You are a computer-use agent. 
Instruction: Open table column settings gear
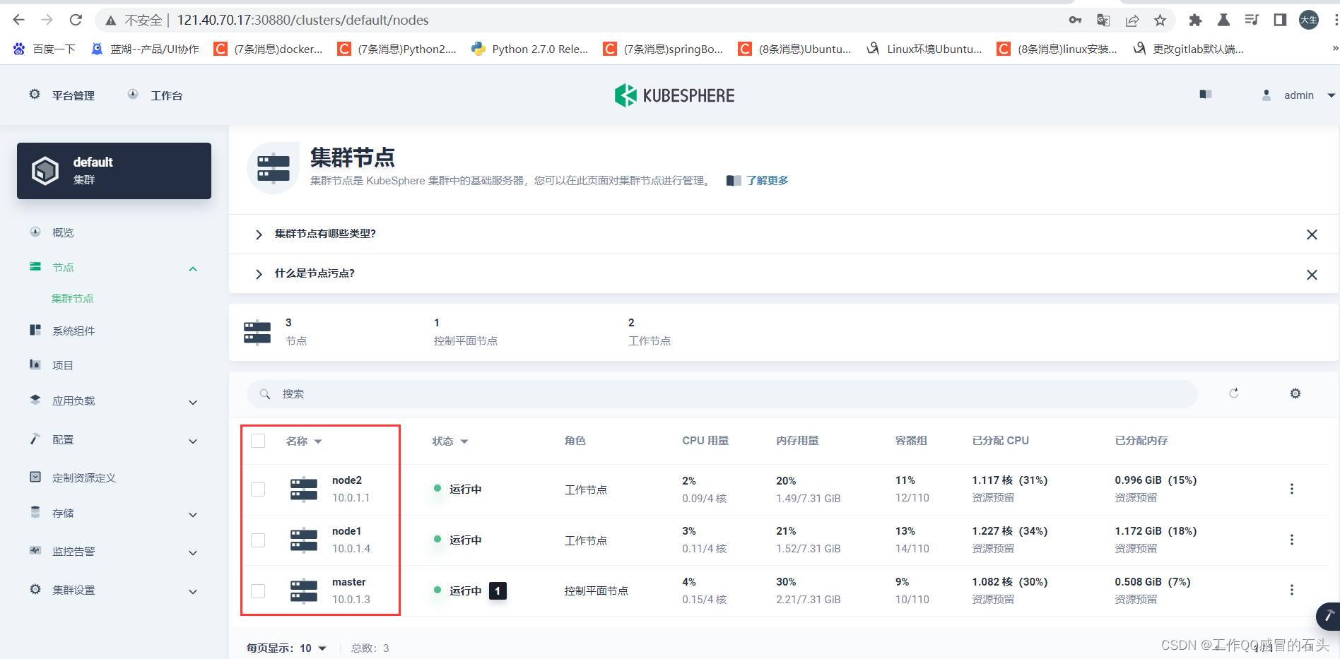tap(1295, 393)
